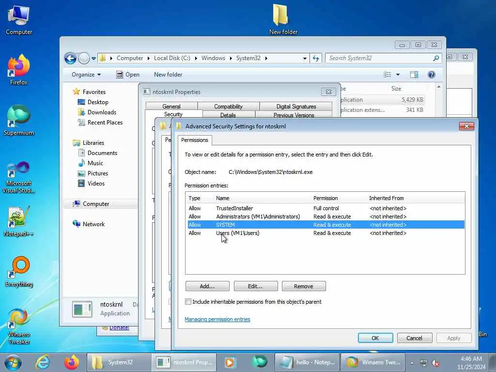Open Explorer Help question mark icon

coord(432,75)
